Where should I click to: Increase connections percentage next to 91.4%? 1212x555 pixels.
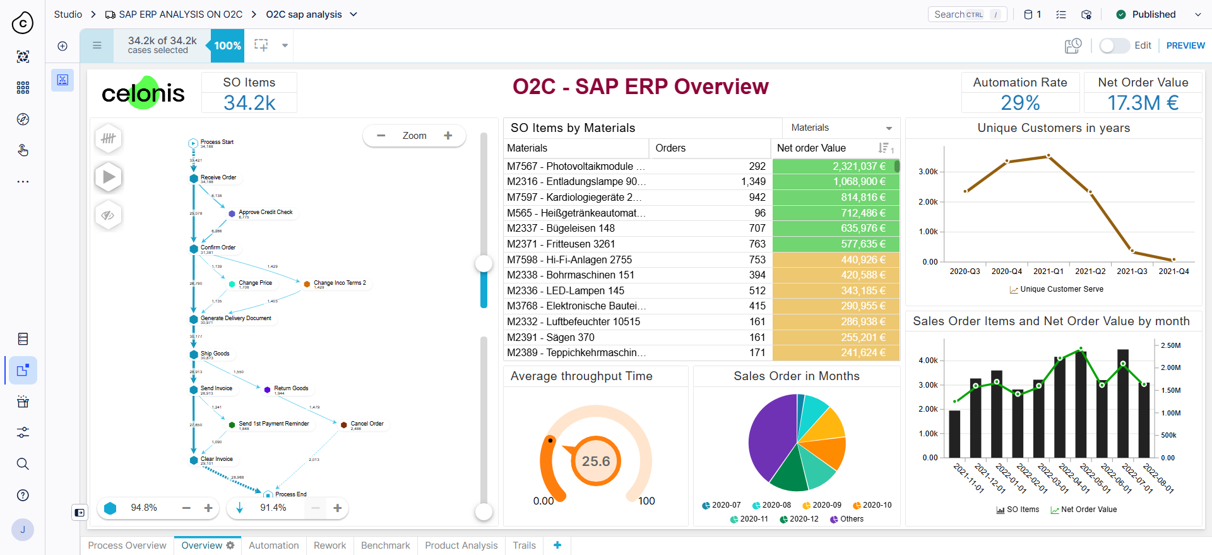coord(338,508)
